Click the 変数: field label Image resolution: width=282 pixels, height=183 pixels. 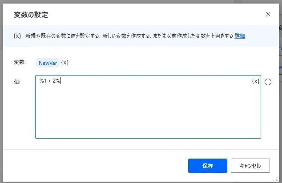click(20, 62)
